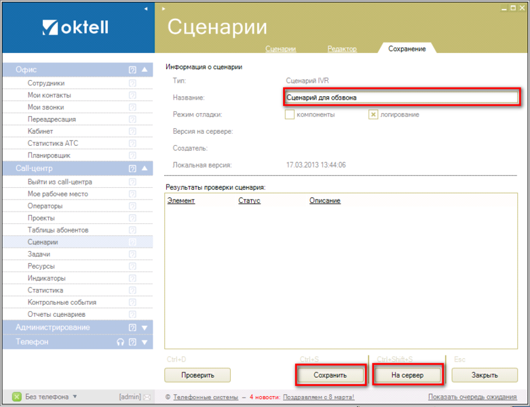530x407 pixels.
Task: Uncheck the логирование debug checkbox
Action: [373, 115]
